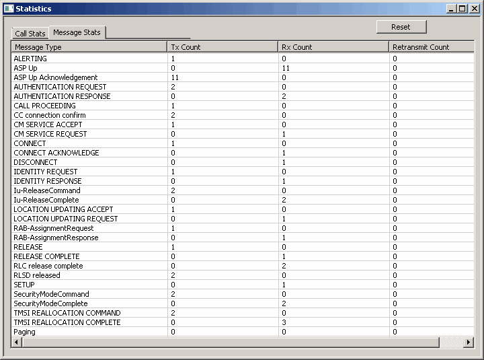Select the Message Stats tab
This screenshot has height=360, width=484.
click(77, 32)
